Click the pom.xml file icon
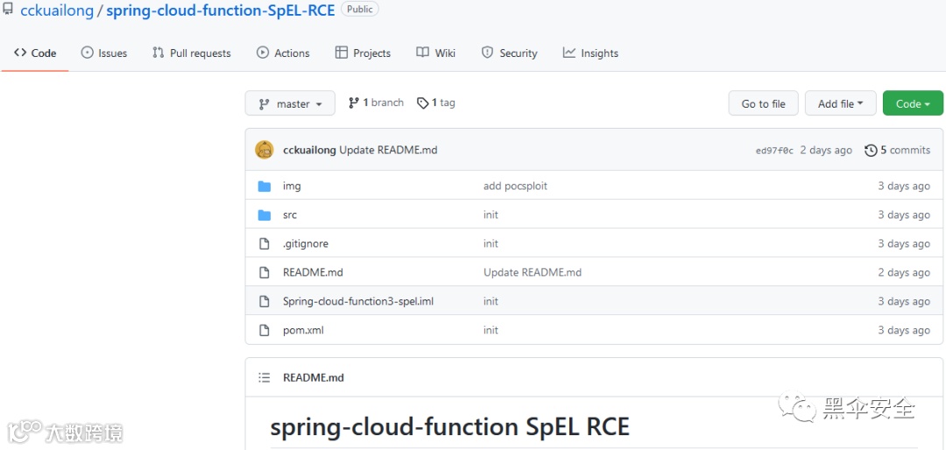The image size is (946, 450). [x=265, y=331]
